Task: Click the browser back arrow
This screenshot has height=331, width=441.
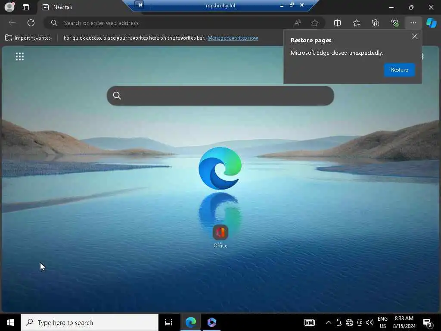Action: click(12, 23)
